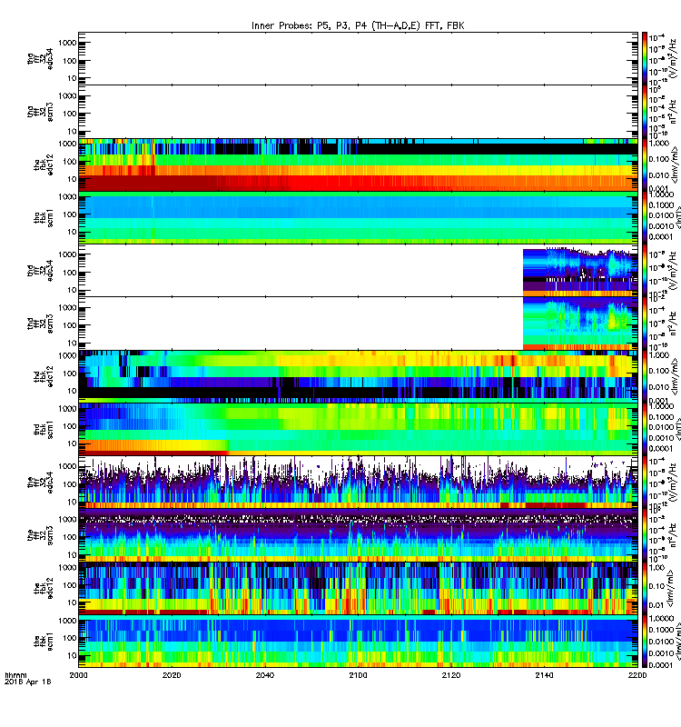The image size is (681, 727).
Task: Click the 'the fff 32 edc34' y-axis label
Action: 40,483
